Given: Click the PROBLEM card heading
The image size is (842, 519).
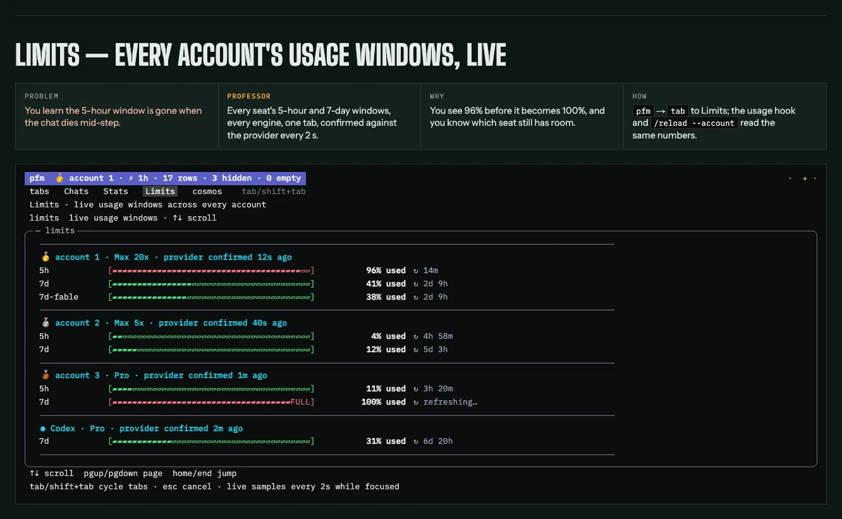Looking at the screenshot, I should click(42, 97).
